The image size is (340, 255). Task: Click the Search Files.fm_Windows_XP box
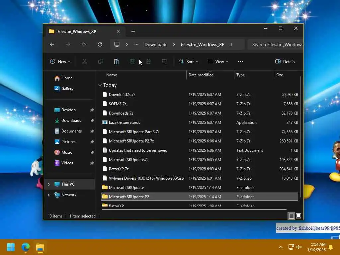tap(275, 44)
